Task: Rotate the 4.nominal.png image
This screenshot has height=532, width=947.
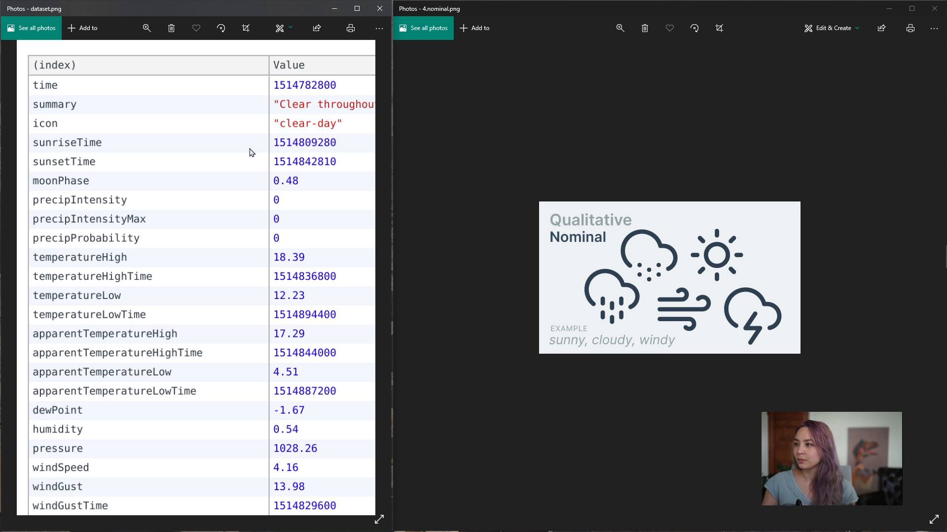Action: click(x=694, y=28)
